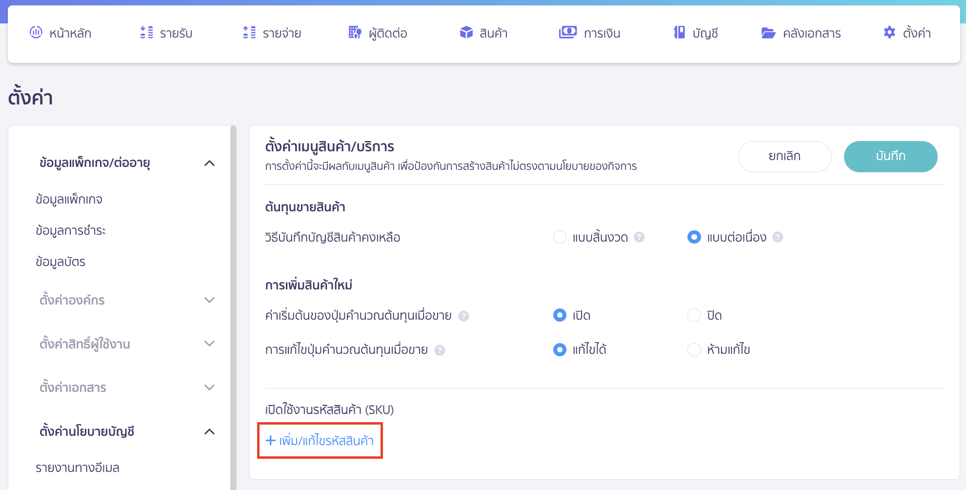Screen dimensions: 966x490
Task: Open the หน้าหลัก home icon
Action: (36, 33)
